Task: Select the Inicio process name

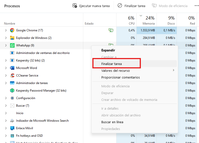Action: point(20,113)
